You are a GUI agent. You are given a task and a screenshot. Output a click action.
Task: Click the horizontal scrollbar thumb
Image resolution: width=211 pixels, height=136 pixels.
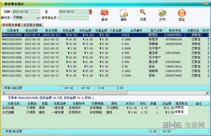coord(66,93)
